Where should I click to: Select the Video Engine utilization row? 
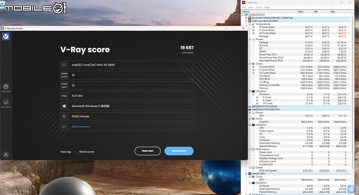click(298, 131)
